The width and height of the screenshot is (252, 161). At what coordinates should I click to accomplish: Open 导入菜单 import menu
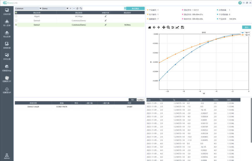[x=7, y=23]
